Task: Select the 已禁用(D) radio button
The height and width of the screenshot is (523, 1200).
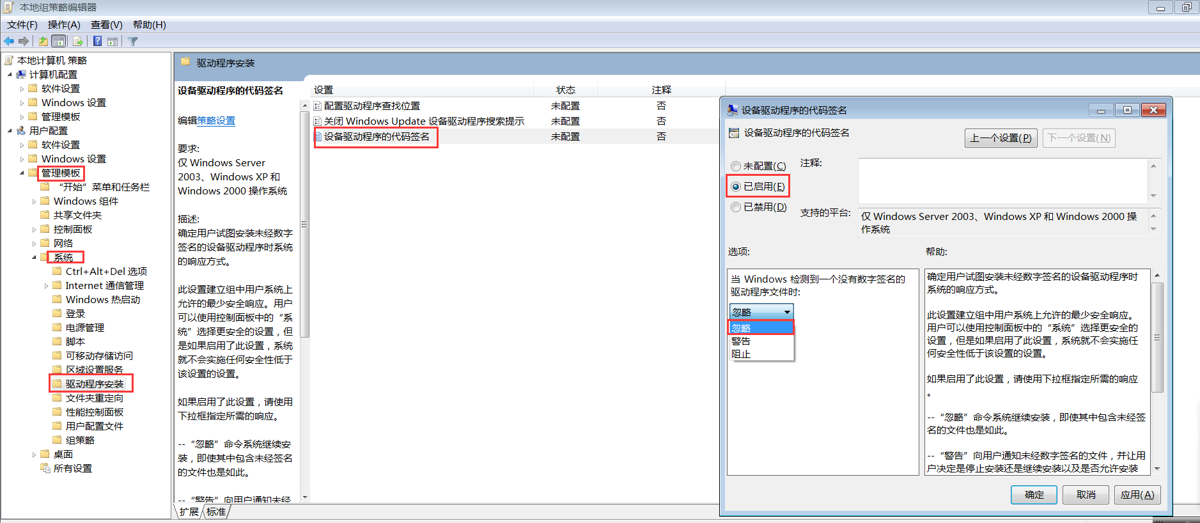Action: [736, 207]
